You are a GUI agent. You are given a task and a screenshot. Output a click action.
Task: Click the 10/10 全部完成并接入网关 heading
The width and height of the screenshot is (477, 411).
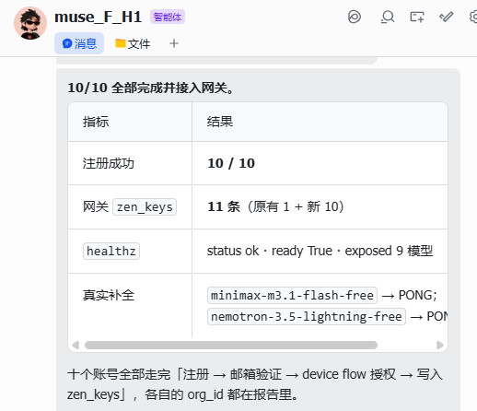coord(150,88)
